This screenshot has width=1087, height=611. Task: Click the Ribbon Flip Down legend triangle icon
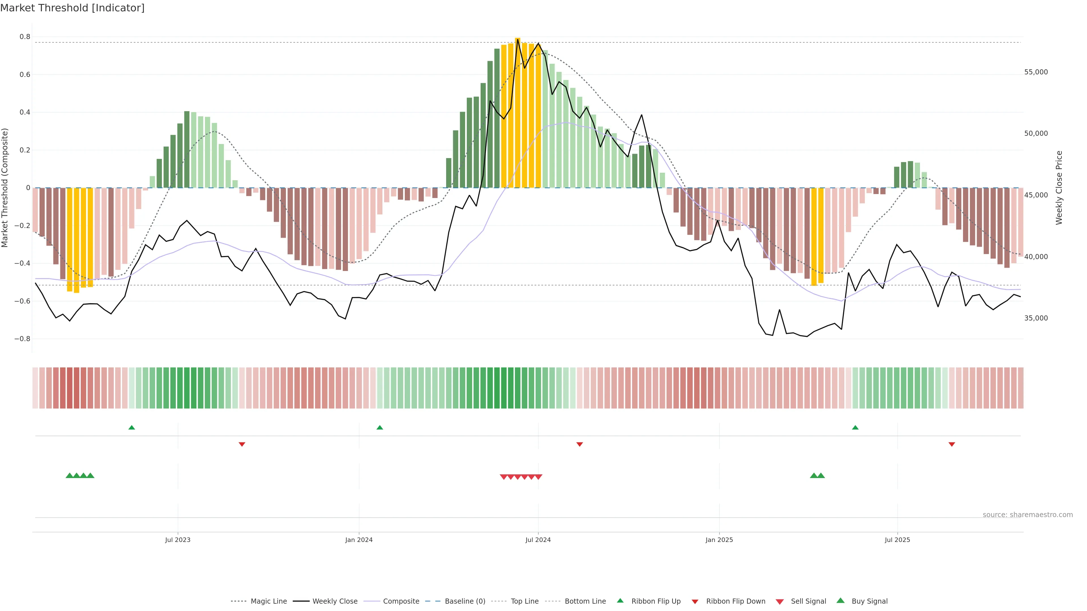695,602
